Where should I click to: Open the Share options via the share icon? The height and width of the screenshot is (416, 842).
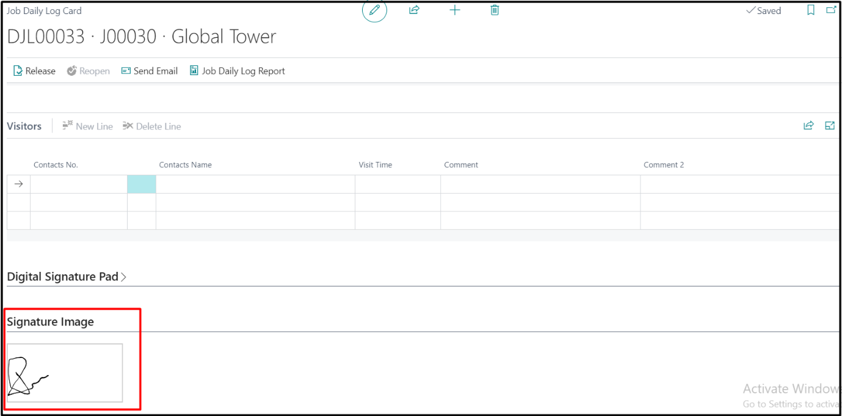point(414,10)
